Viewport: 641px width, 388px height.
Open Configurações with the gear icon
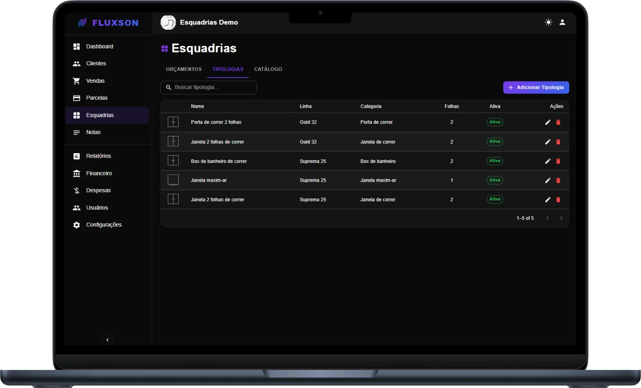[x=77, y=225]
